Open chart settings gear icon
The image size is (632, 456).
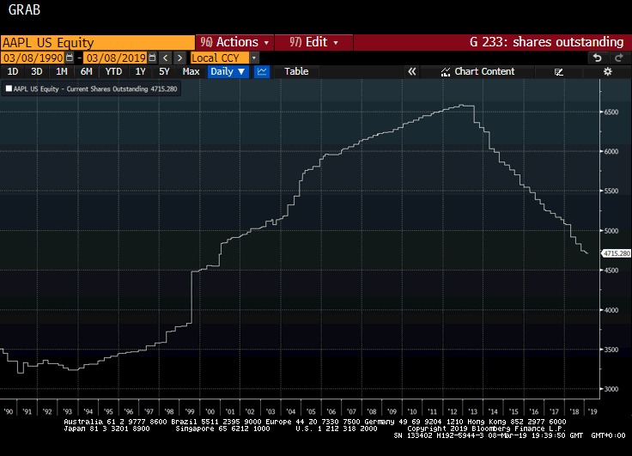tap(607, 72)
